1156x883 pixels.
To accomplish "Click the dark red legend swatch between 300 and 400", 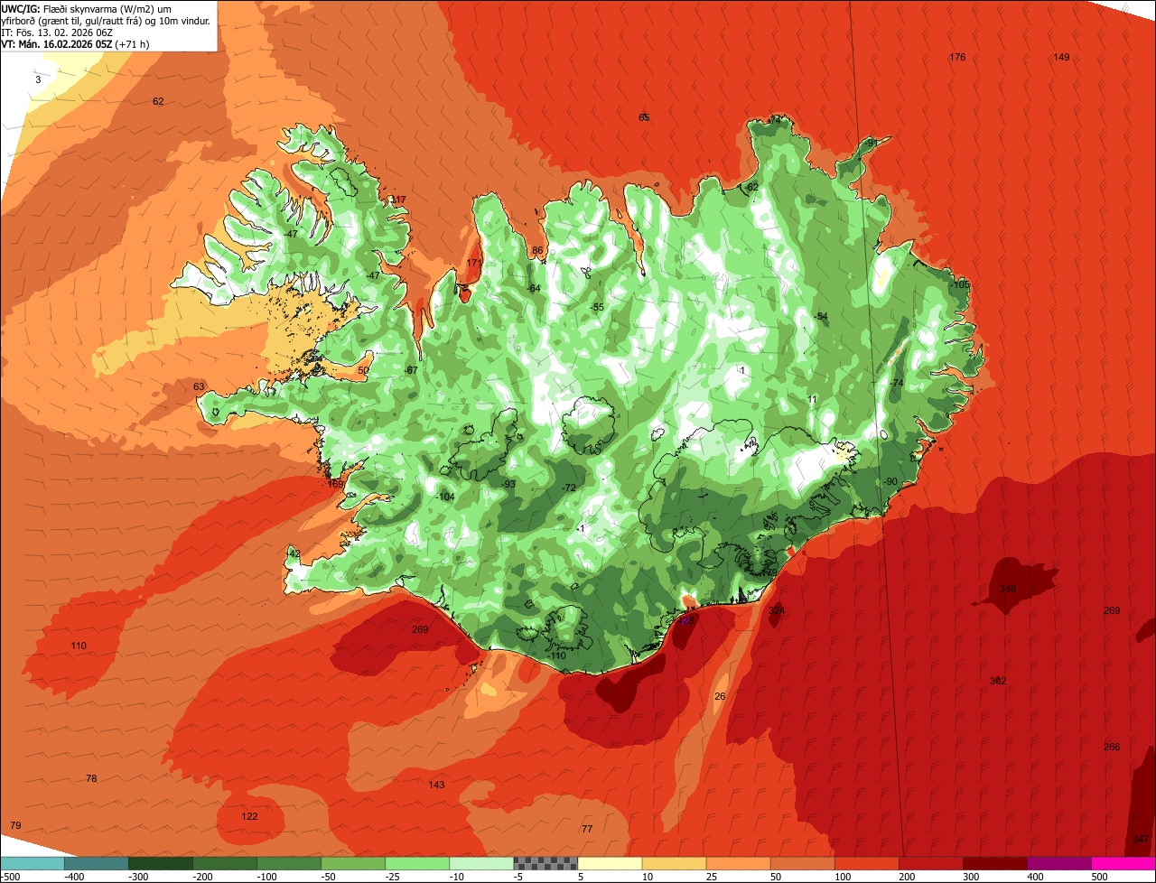I will click(995, 864).
